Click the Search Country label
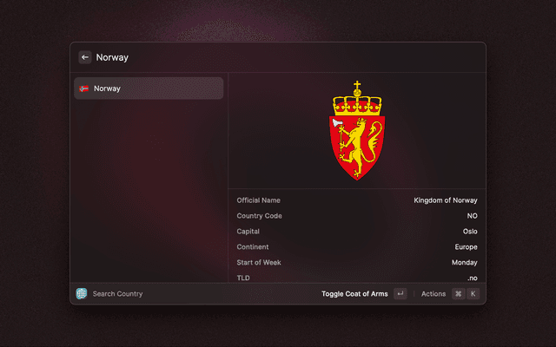 click(x=118, y=294)
